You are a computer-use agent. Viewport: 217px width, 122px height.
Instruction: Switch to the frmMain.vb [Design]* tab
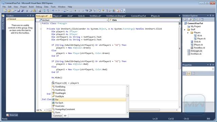click(116, 16)
